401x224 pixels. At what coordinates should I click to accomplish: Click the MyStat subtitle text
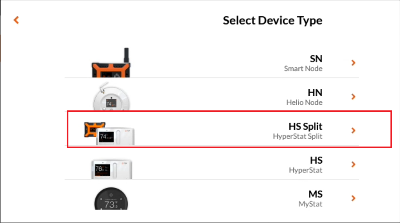pyautogui.click(x=310, y=204)
